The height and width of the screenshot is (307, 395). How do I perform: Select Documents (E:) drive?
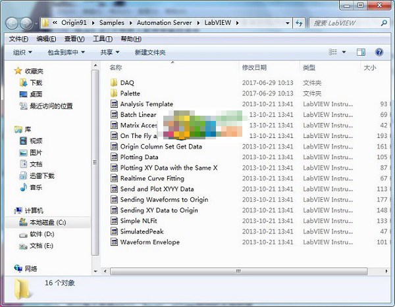(36, 246)
